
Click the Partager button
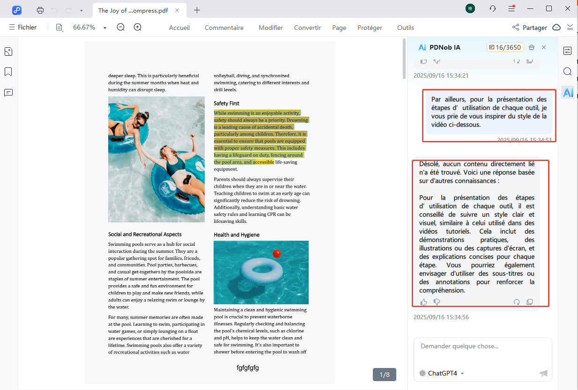pyautogui.click(x=529, y=28)
